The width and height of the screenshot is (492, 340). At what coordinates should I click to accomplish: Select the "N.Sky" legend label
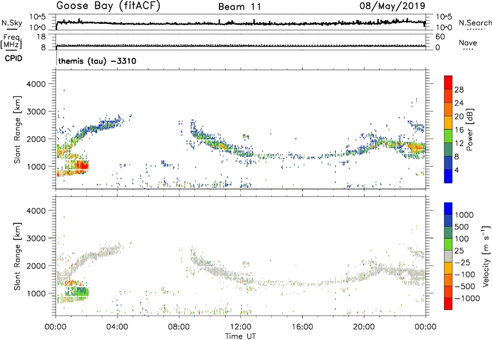click(x=12, y=23)
